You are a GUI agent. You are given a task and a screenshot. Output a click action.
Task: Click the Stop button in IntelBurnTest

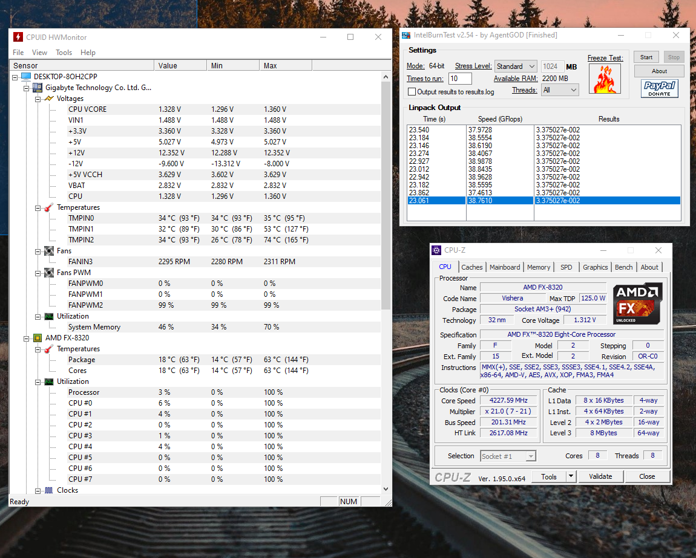pos(674,57)
